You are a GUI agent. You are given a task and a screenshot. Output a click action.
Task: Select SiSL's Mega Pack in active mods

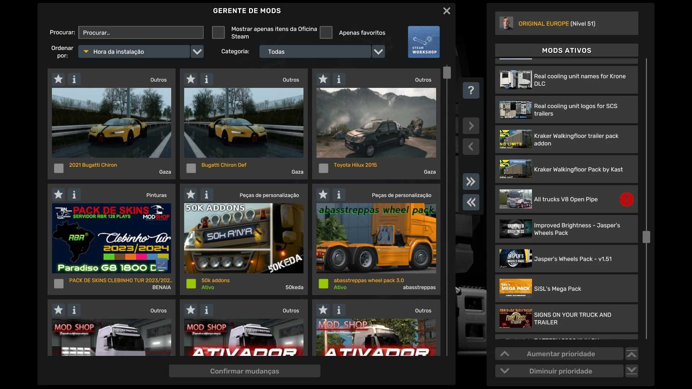pyautogui.click(x=566, y=289)
